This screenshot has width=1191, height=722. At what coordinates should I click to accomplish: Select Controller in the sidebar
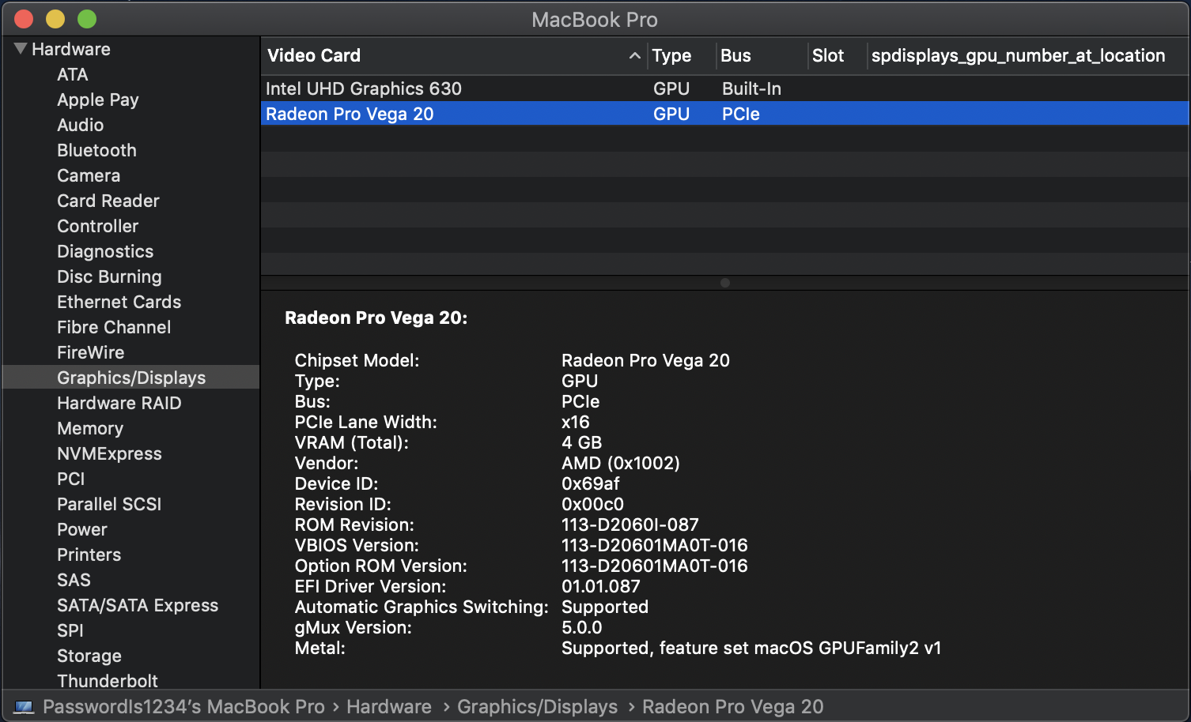pos(98,226)
